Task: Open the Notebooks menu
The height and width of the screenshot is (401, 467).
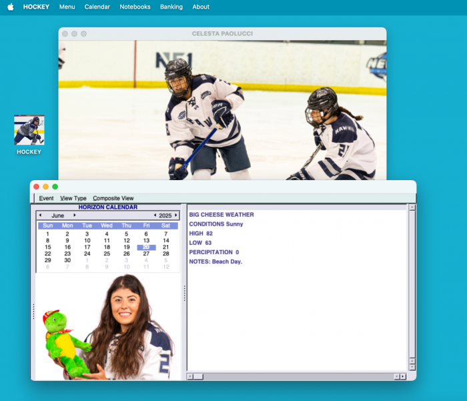Action: pyautogui.click(x=135, y=7)
